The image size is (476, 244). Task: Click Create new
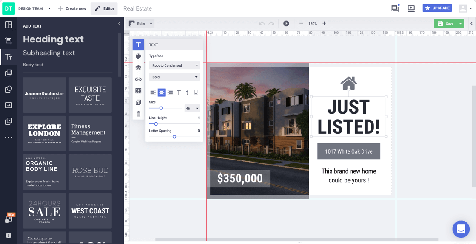72,8
